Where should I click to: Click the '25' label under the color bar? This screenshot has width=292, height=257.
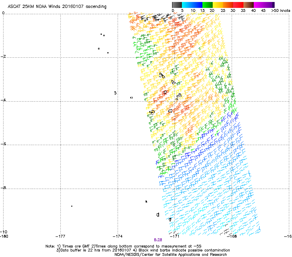click(x=223, y=11)
